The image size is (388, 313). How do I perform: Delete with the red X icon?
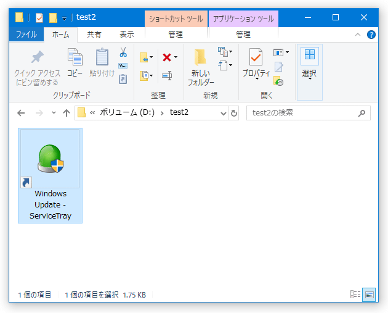coord(167,57)
